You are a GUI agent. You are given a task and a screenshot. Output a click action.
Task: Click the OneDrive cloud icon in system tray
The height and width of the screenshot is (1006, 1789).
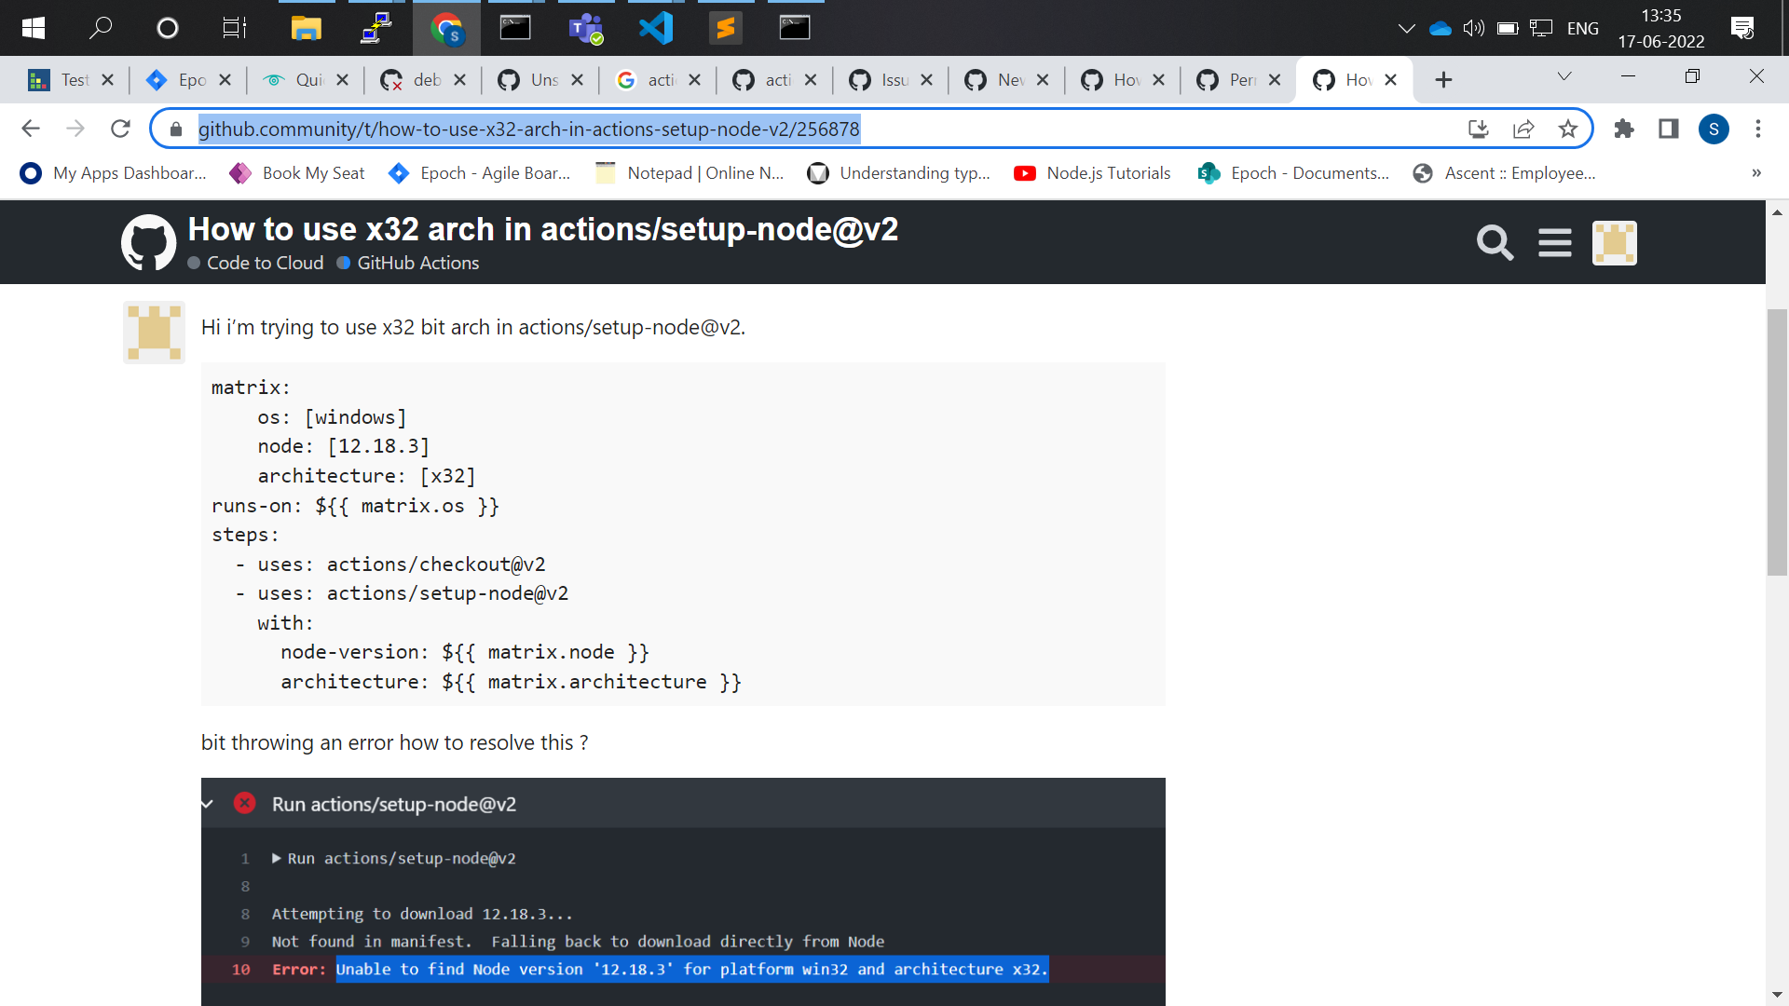tap(1440, 28)
